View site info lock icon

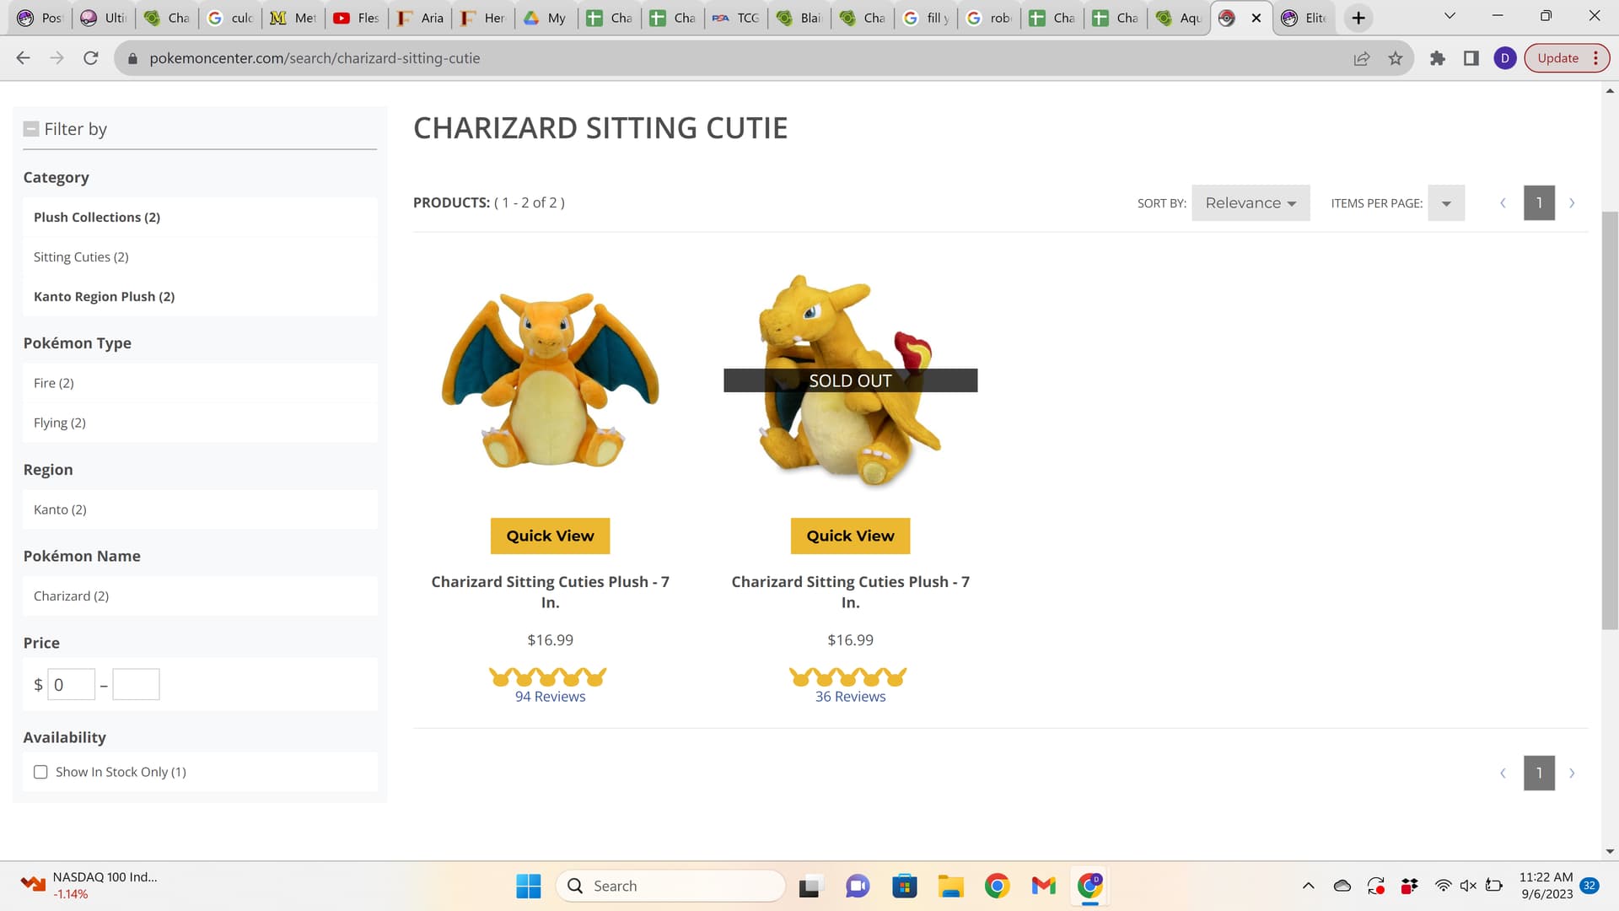pyautogui.click(x=132, y=58)
